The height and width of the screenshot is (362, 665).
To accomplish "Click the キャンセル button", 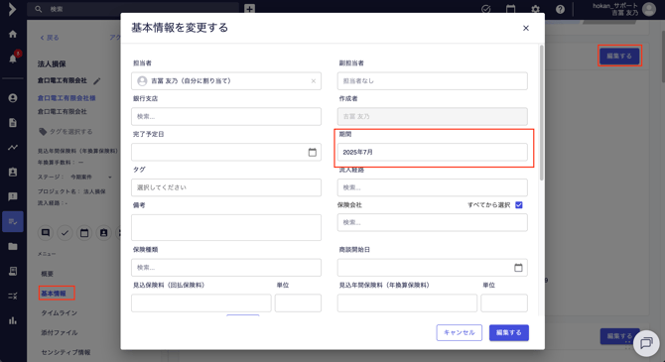I will tap(459, 333).
